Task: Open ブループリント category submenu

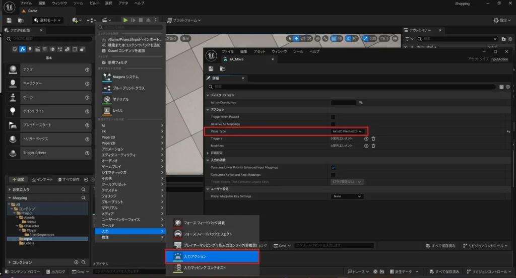Action: 130,202
